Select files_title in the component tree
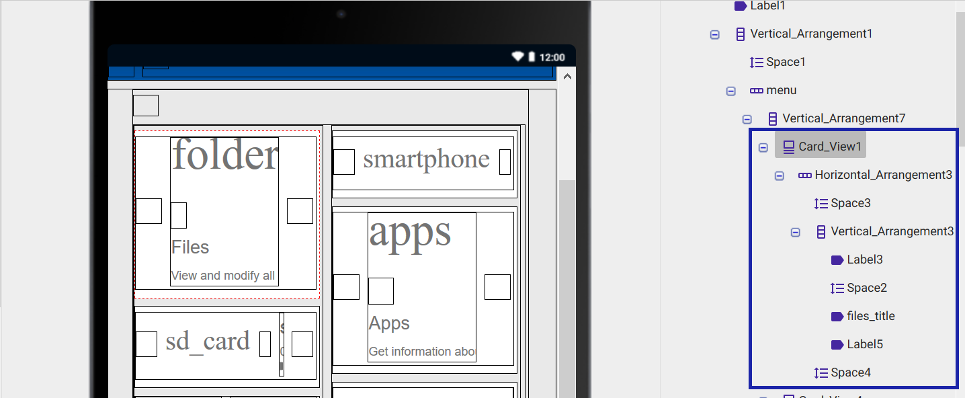 click(870, 316)
